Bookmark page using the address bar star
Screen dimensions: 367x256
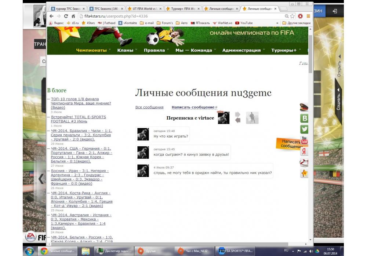tap(292, 16)
